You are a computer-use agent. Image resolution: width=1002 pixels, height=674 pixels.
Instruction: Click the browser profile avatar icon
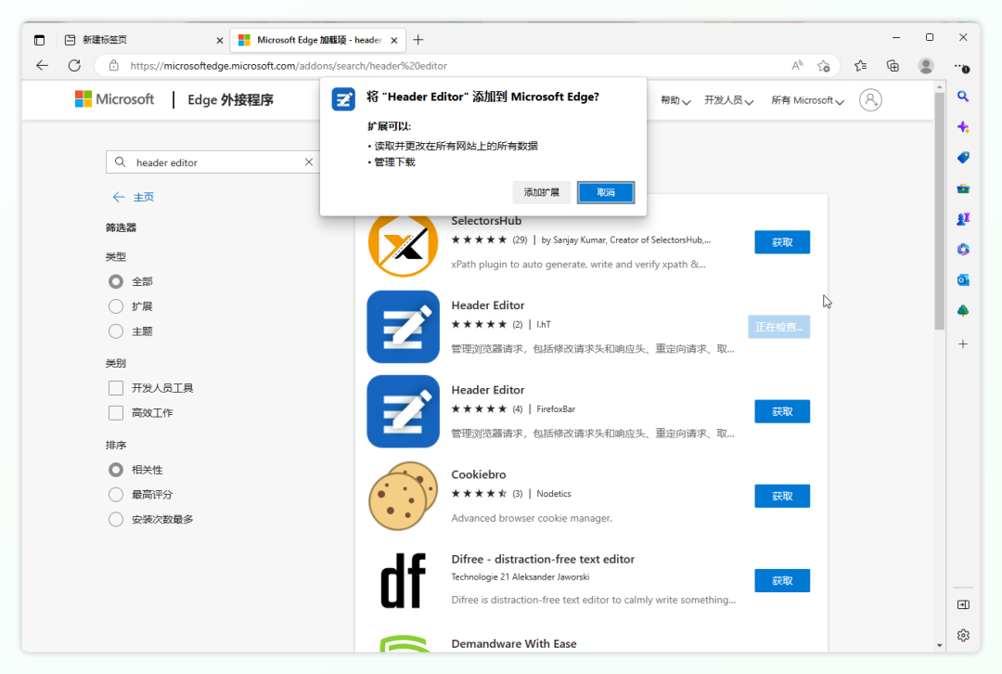925,66
